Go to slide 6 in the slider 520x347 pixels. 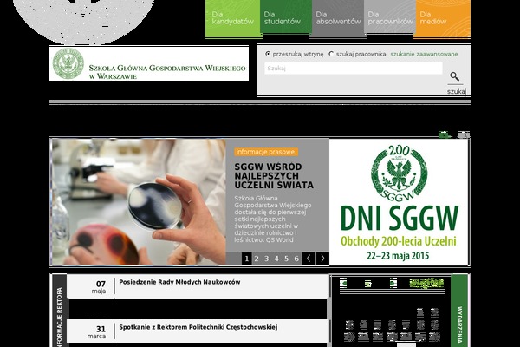pyautogui.click(x=296, y=259)
